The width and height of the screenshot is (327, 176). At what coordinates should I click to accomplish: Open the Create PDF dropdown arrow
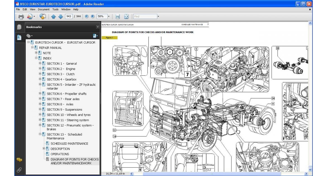point(34,16)
